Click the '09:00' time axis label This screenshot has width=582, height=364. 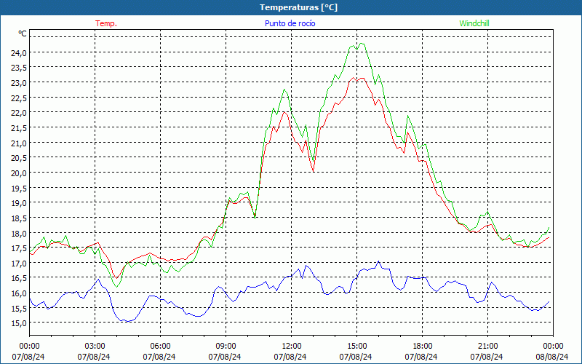(x=226, y=347)
